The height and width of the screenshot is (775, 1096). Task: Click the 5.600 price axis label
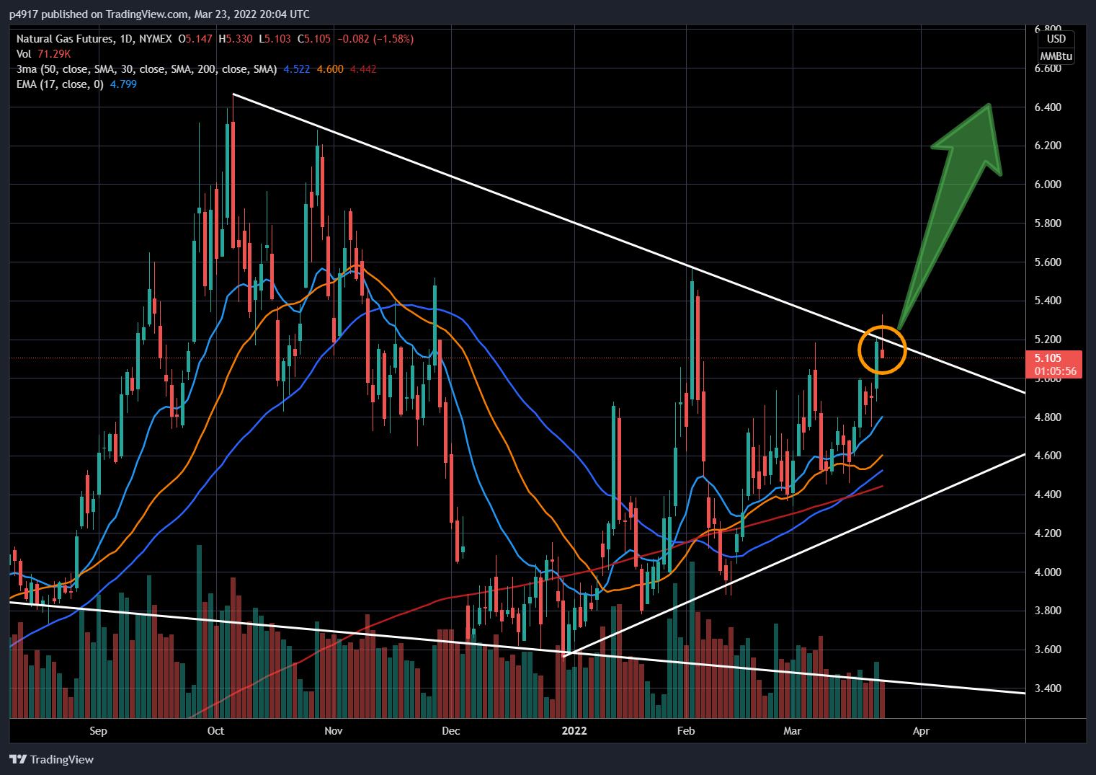[x=1048, y=262]
